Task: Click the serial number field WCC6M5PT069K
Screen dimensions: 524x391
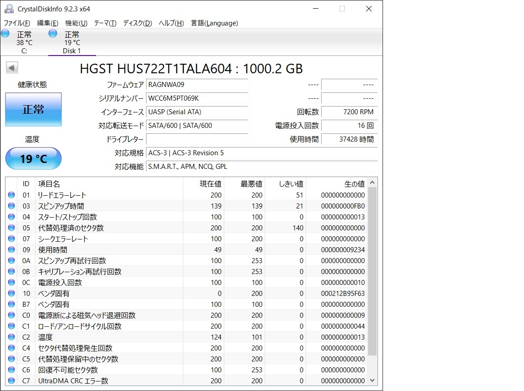Action: (x=197, y=98)
